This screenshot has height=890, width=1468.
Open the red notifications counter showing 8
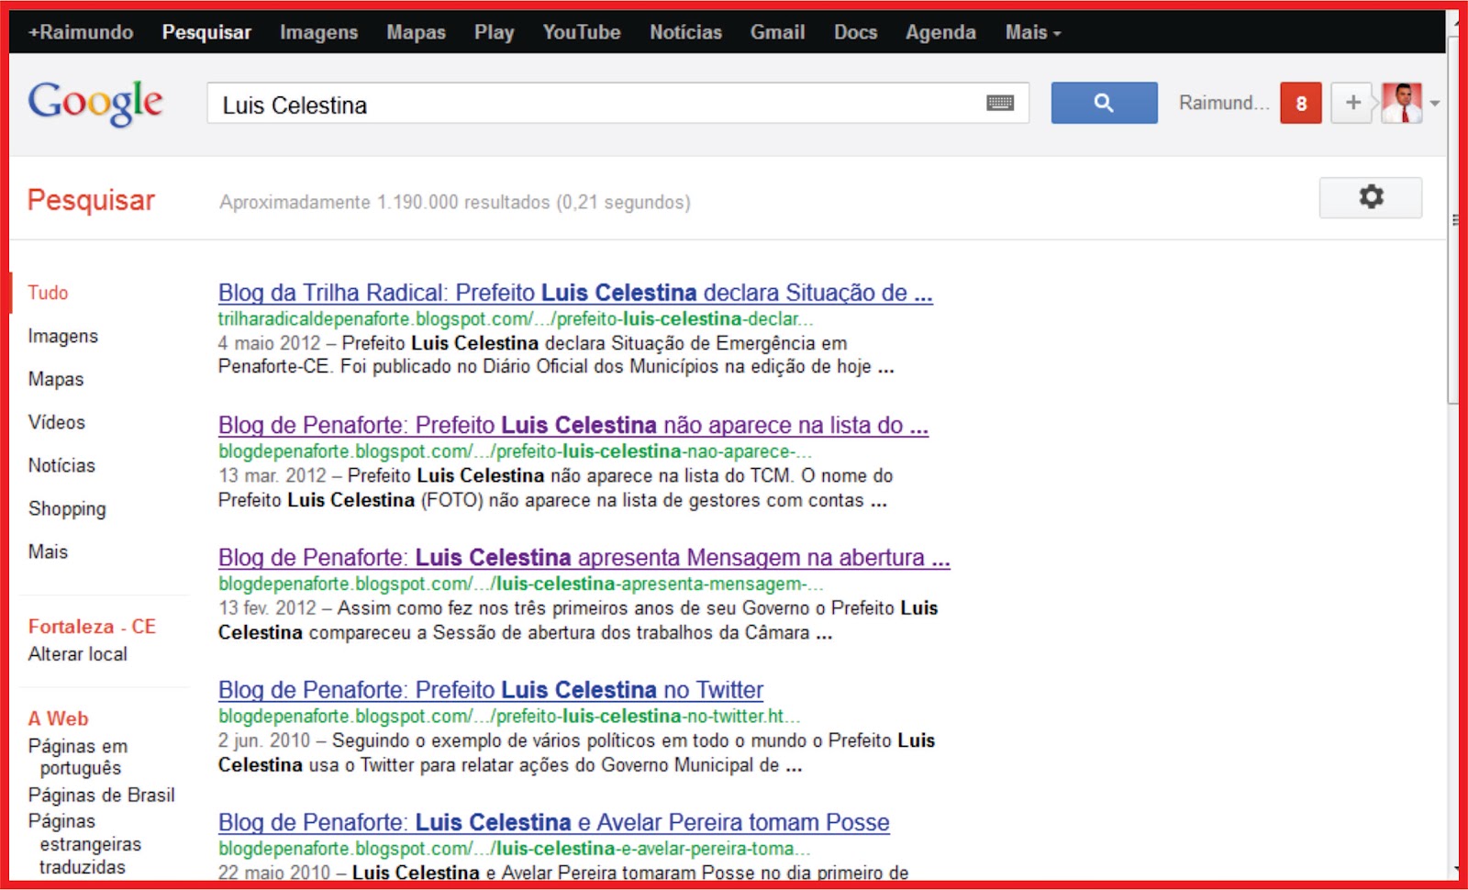pos(1301,103)
